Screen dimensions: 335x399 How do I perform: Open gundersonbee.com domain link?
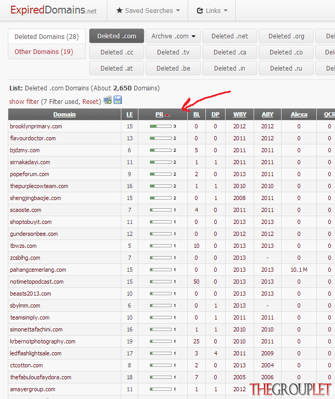pos(34,234)
